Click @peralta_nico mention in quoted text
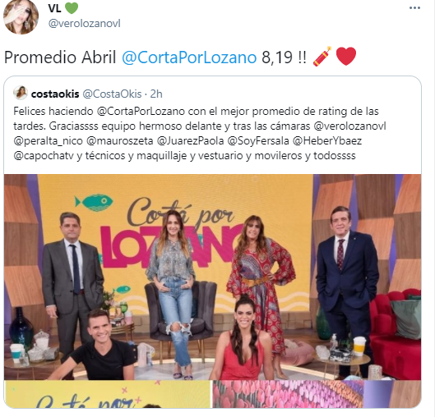Viewport: 435px width, 417px height. coord(48,141)
